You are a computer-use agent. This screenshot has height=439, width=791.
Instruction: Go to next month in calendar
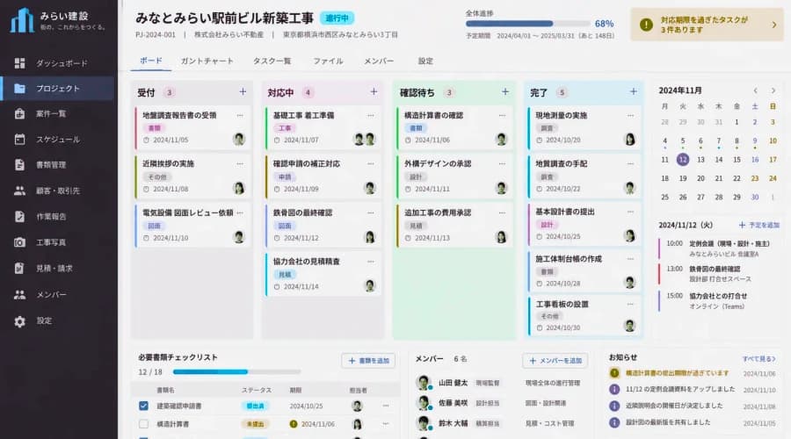coord(773,90)
